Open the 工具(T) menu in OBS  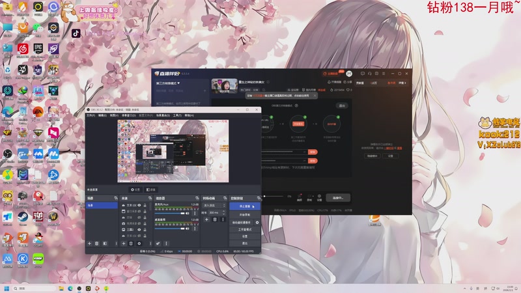coord(177,115)
